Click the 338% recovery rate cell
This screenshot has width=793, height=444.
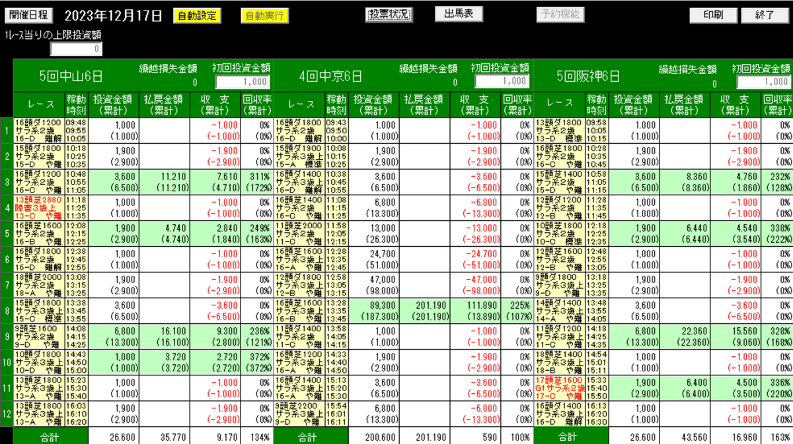coord(776,234)
